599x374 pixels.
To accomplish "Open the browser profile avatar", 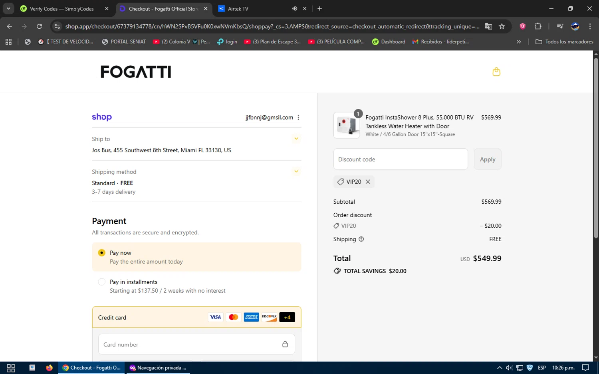I will click(575, 26).
